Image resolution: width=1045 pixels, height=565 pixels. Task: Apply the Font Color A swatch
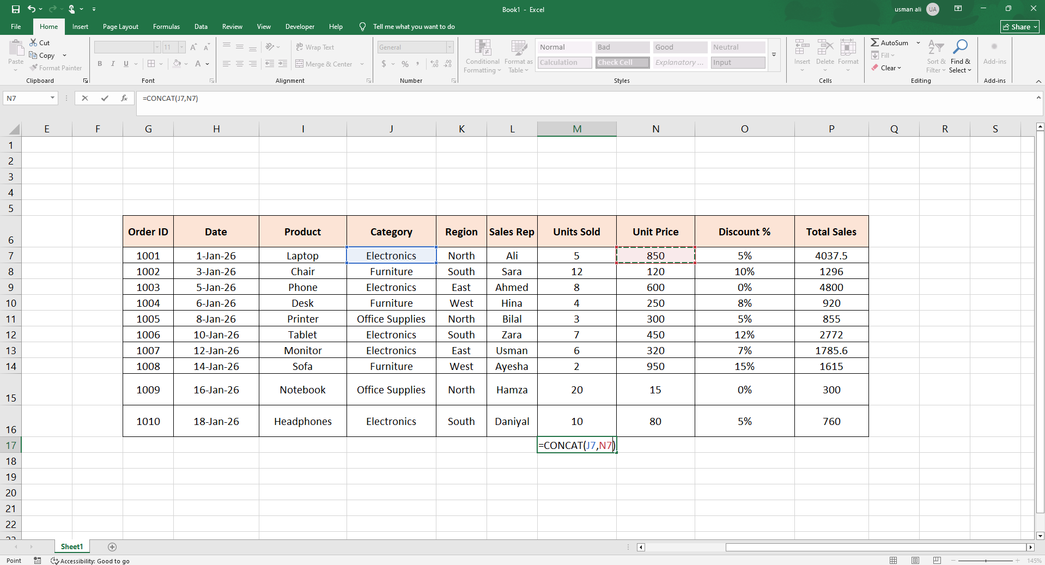[198, 64]
